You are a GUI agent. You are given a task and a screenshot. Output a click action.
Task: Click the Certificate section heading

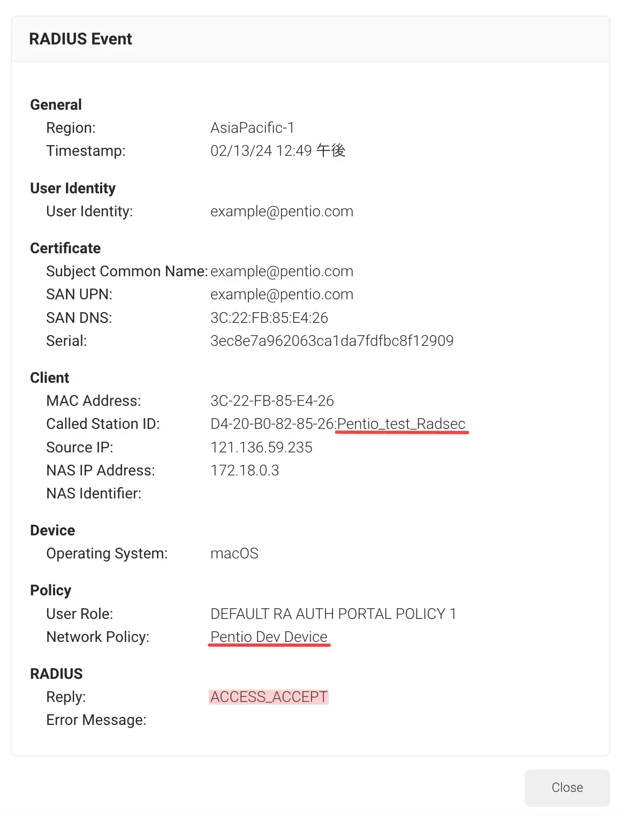pyautogui.click(x=65, y=248)
